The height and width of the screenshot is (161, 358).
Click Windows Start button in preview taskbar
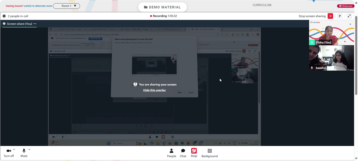point(108,143)
